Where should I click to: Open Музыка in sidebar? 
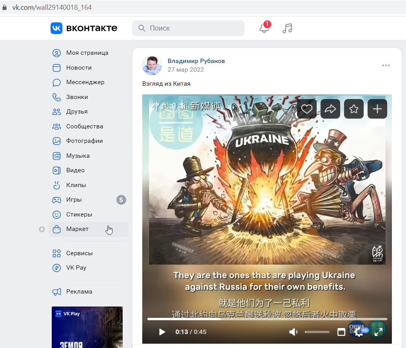point(89,156)
